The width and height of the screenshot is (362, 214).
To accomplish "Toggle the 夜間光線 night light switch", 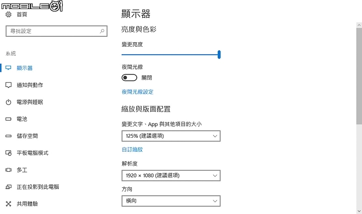I will click(x=129, y=78).
